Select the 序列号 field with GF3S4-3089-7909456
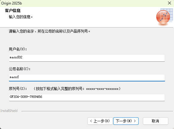Screen dimensions: 174x129 click(x=87, y=97)
